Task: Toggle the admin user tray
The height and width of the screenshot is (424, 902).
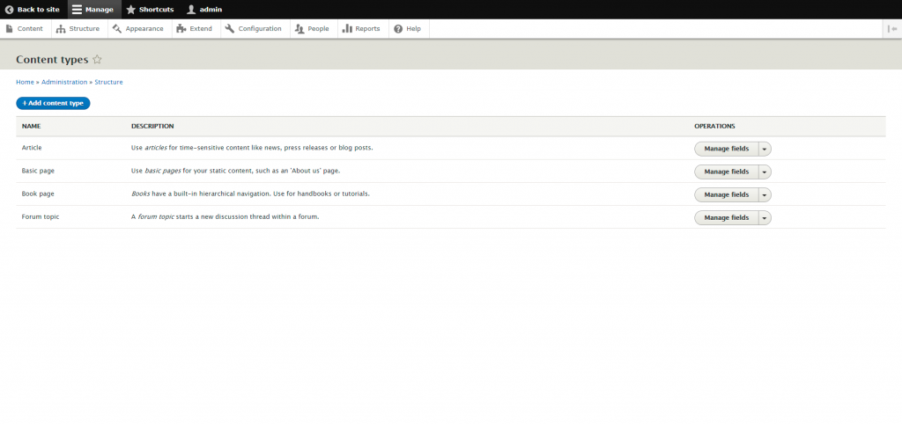Action: [204, 10]
